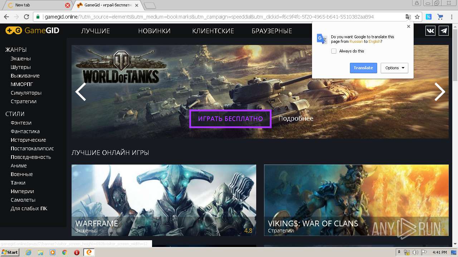Open the Windows Start menu

10,252
